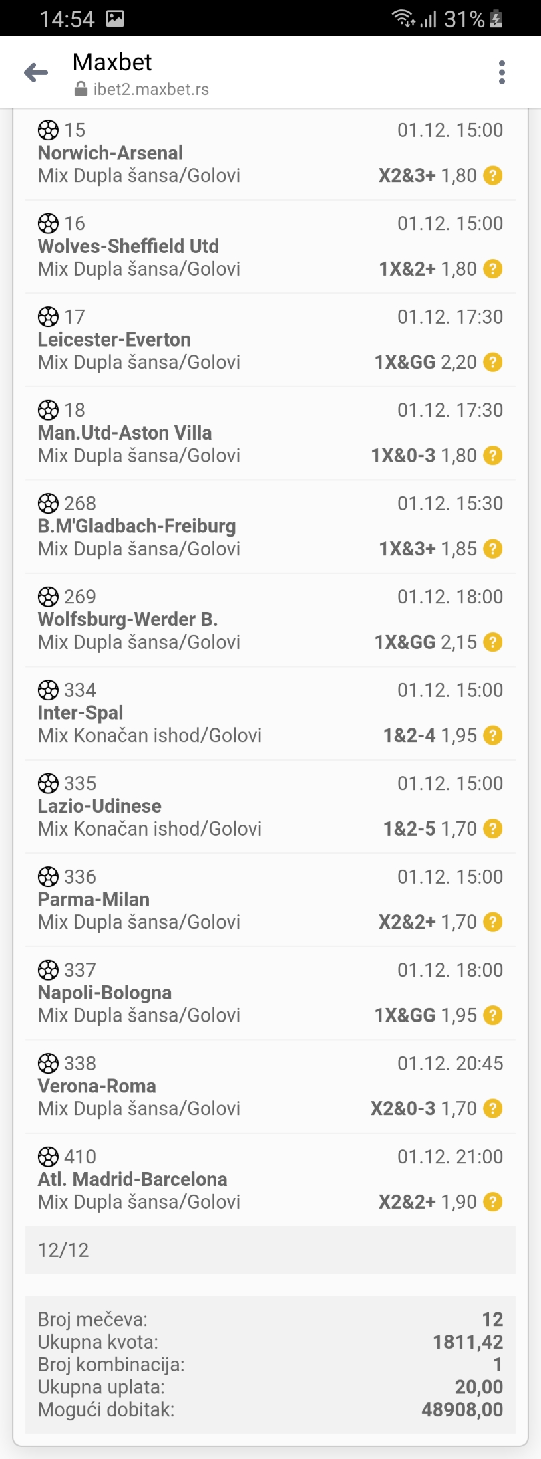Open the info icon for Man.Utd-Aston Villa bet
Viewport: 541px width, 1459px height.
pos(493,456)
